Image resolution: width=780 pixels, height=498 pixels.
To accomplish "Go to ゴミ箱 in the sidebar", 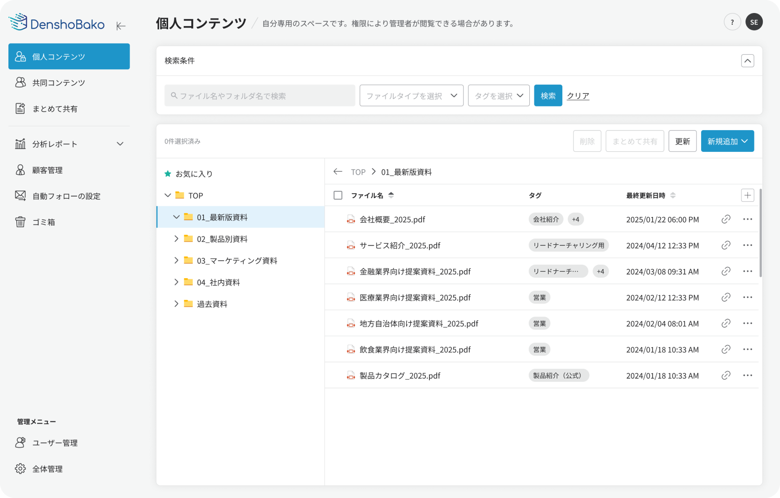I will point(44,222).
